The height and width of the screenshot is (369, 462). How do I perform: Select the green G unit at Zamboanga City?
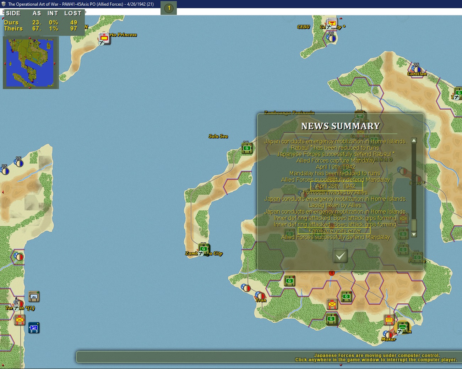pyautogui.click(x=204, y=249)
